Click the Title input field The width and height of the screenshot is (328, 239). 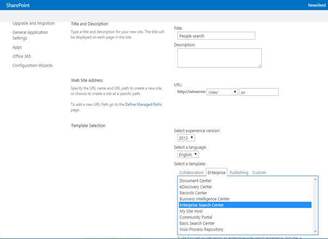click(216, 36)
